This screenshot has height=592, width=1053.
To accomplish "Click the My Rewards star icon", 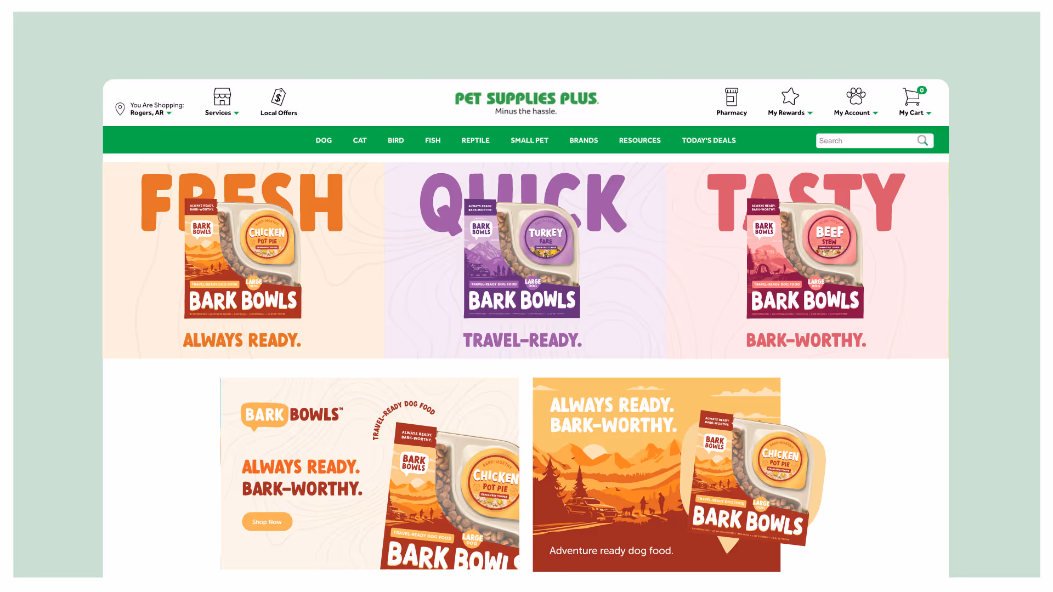I will [790, 96].
